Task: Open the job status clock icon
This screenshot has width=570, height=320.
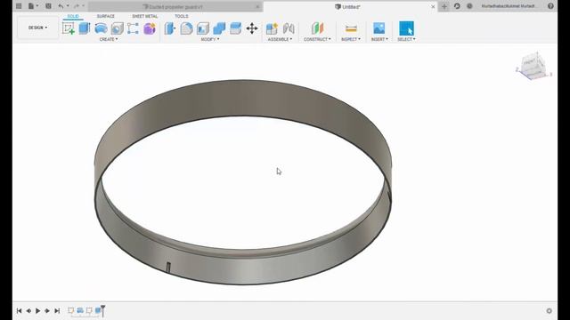Action: tap(469, 6)
